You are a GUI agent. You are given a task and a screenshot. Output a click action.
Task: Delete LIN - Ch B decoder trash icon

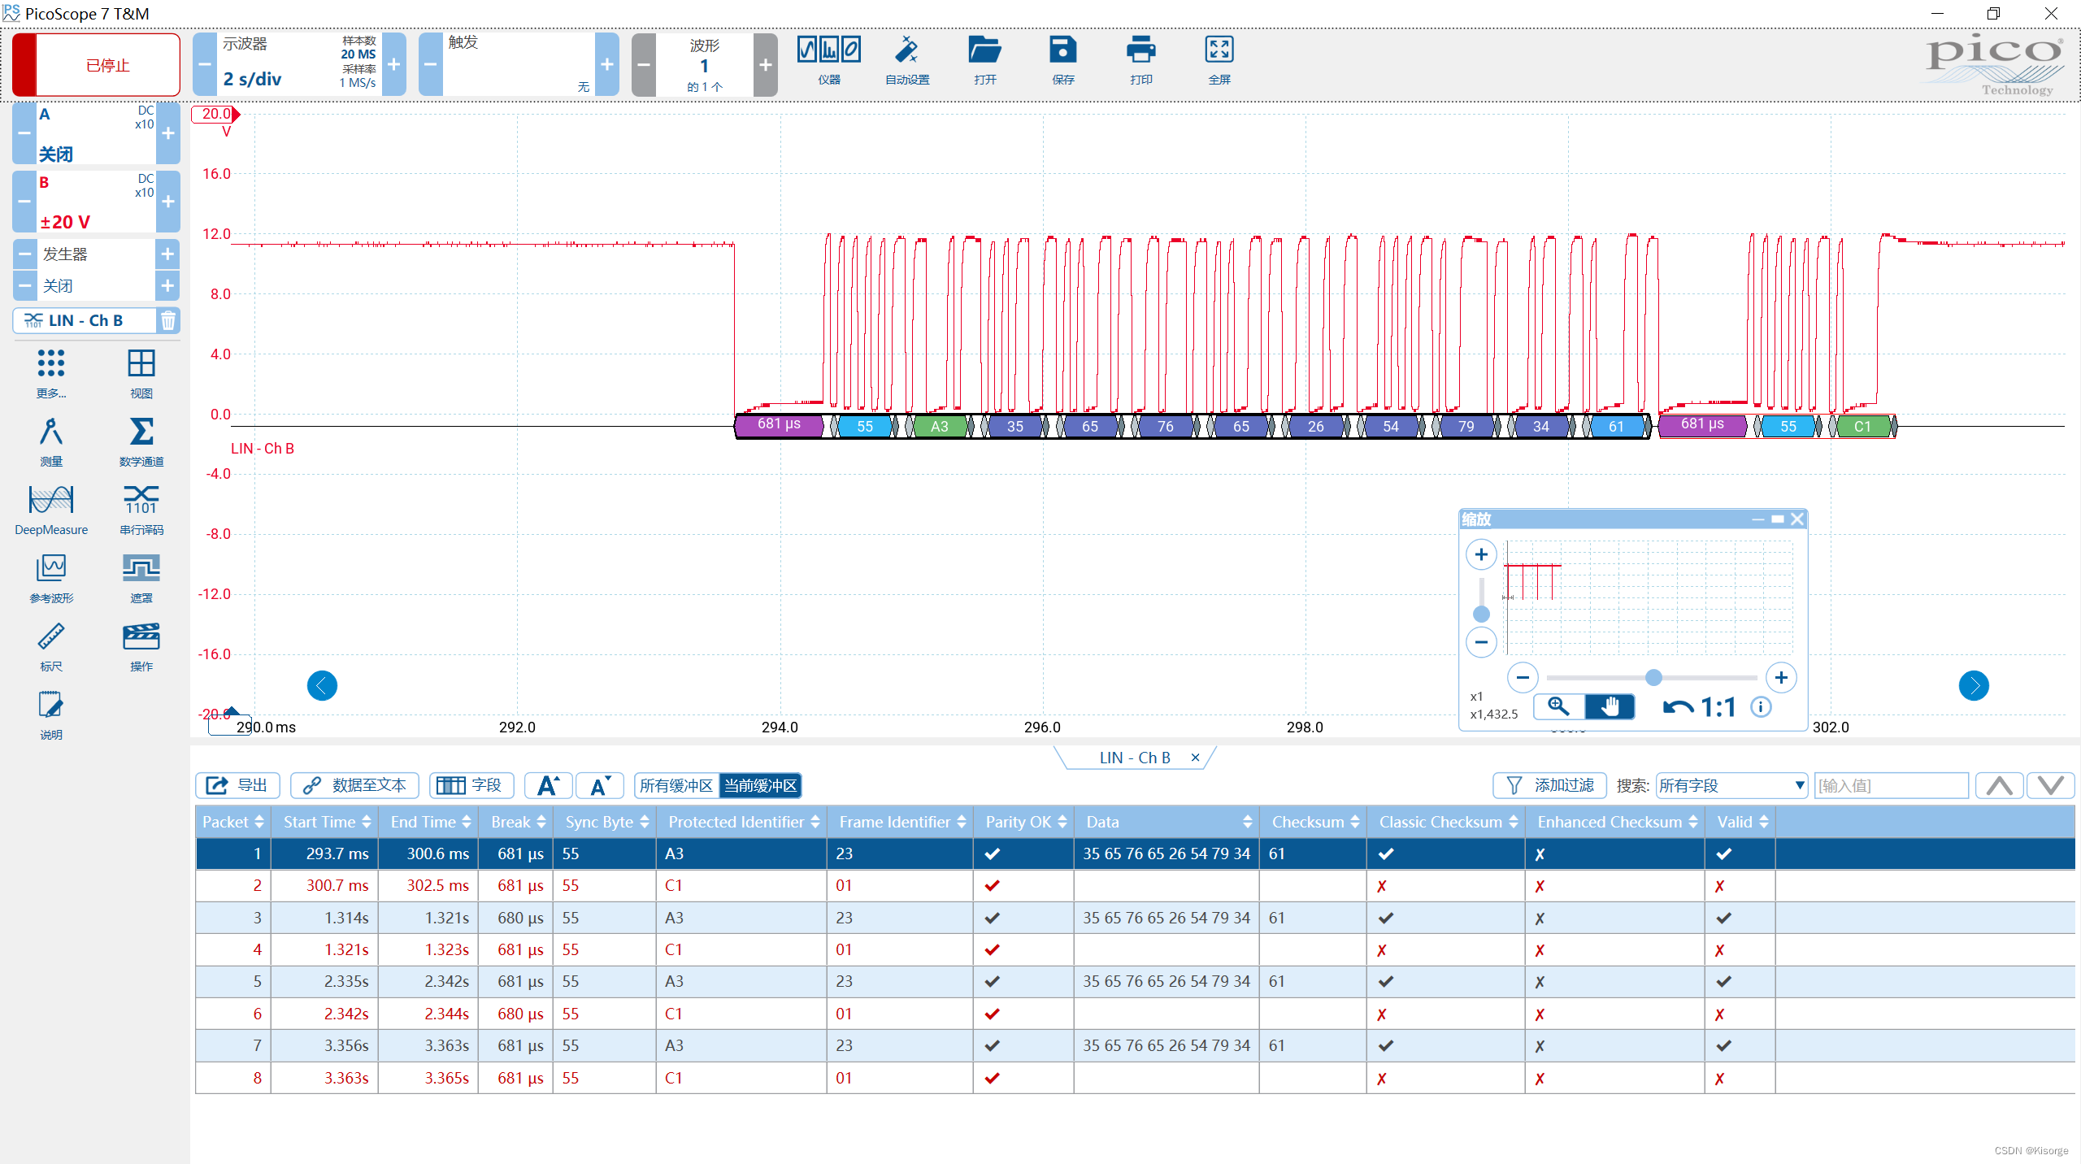pos(167,320)
